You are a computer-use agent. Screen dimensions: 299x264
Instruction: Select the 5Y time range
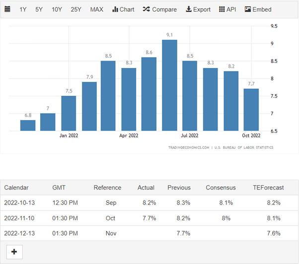coord(39,9)
